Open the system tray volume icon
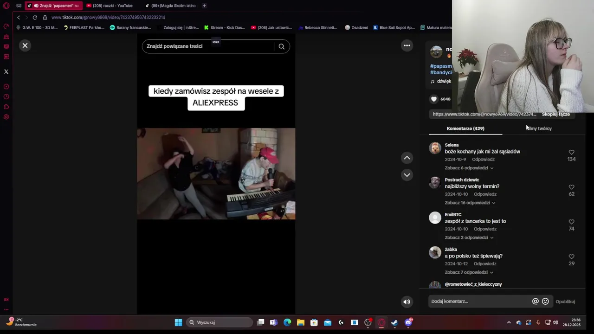The height and width of the screenshot is (334, 594). (555, 322)
